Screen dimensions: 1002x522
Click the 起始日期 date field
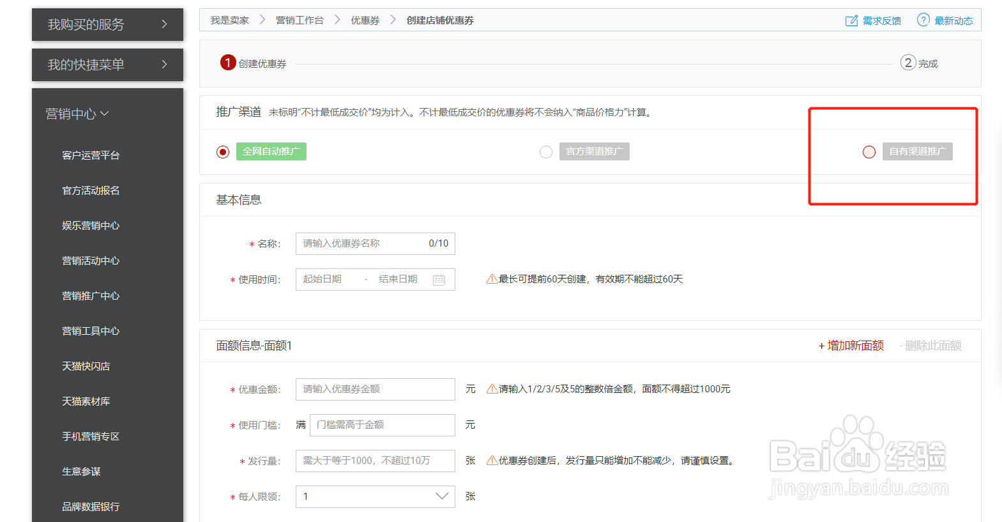coord(323,279)
